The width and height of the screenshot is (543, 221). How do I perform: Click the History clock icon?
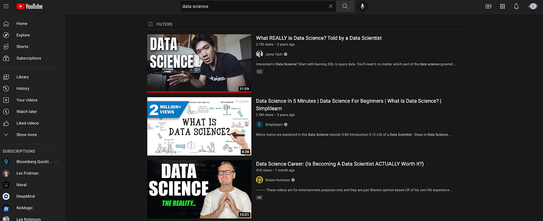(6, 89)
